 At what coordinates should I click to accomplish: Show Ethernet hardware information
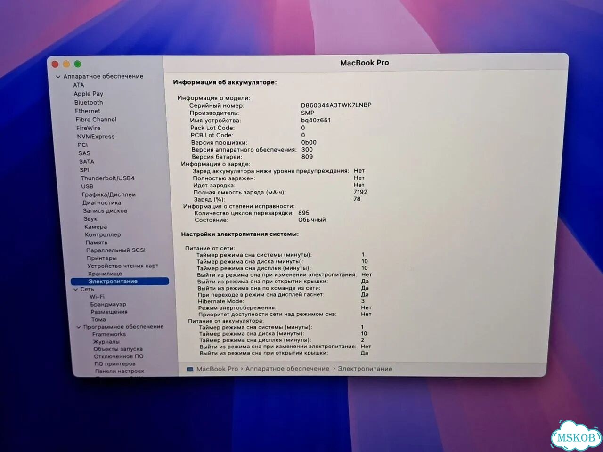click(x=88, y=111)
